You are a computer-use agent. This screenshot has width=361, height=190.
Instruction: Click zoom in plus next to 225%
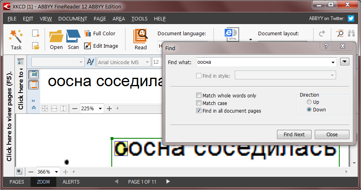[109, 109]
